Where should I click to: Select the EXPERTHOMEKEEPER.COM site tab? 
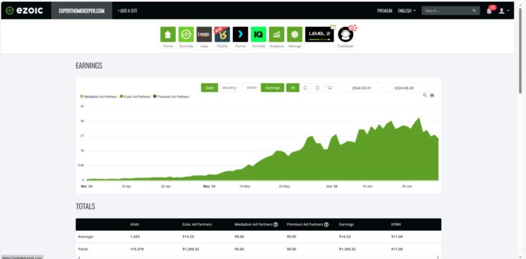click(82, 11)
